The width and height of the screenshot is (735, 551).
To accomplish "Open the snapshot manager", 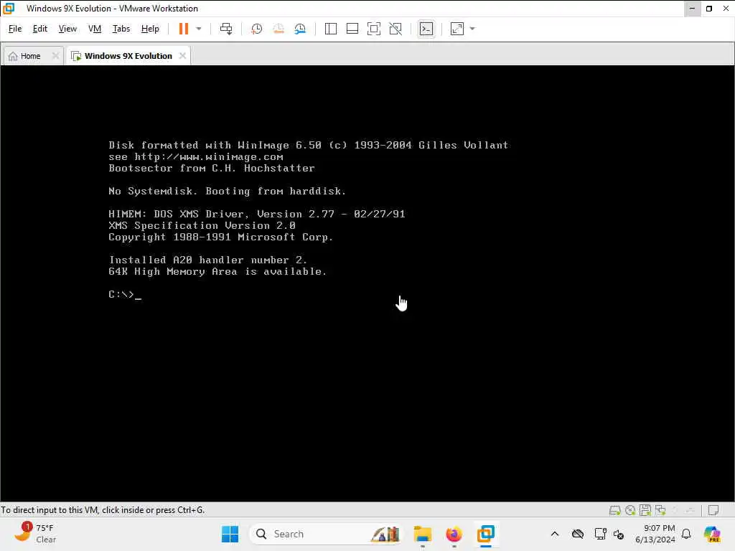I will coord(300,29).
